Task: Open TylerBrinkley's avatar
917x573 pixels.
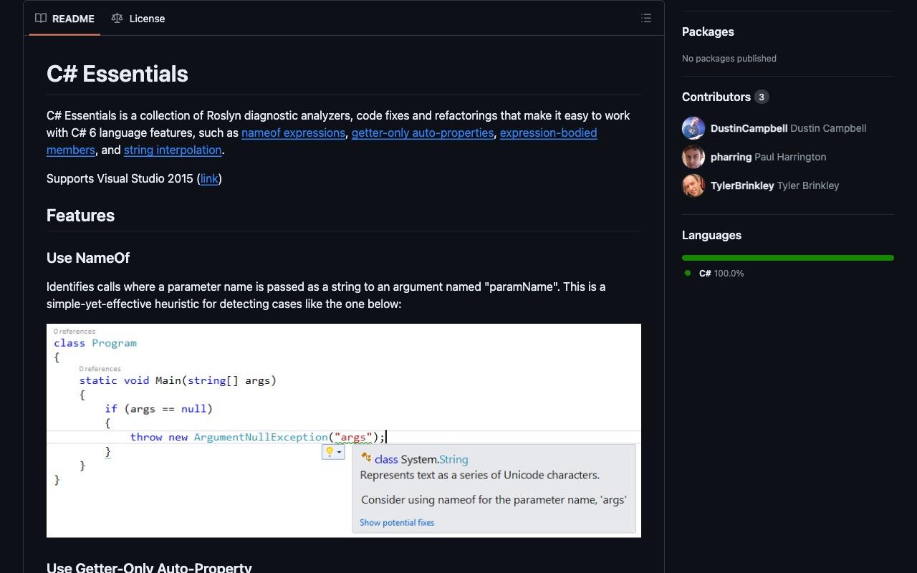Action: [693, 186]
